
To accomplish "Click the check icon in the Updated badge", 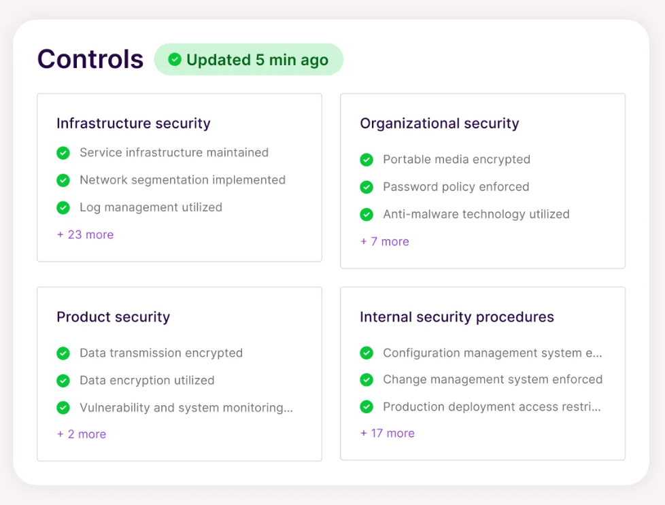I will (175, 60).
